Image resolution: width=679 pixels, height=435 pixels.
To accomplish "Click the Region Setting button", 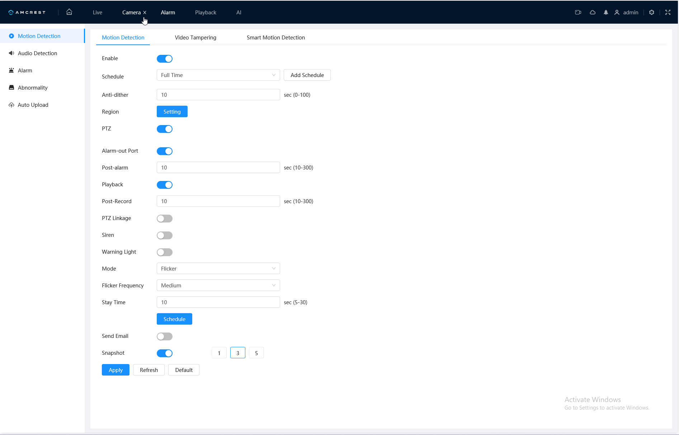I will 172,112.
